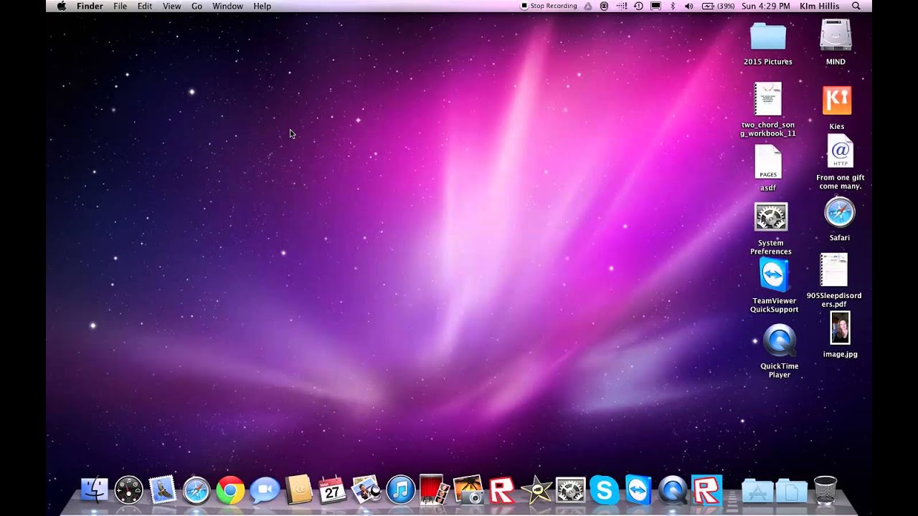This screenshot has width=918, height=516.
Task: Open Applications folder stack in Dock
Action: (x=757, y=491)
